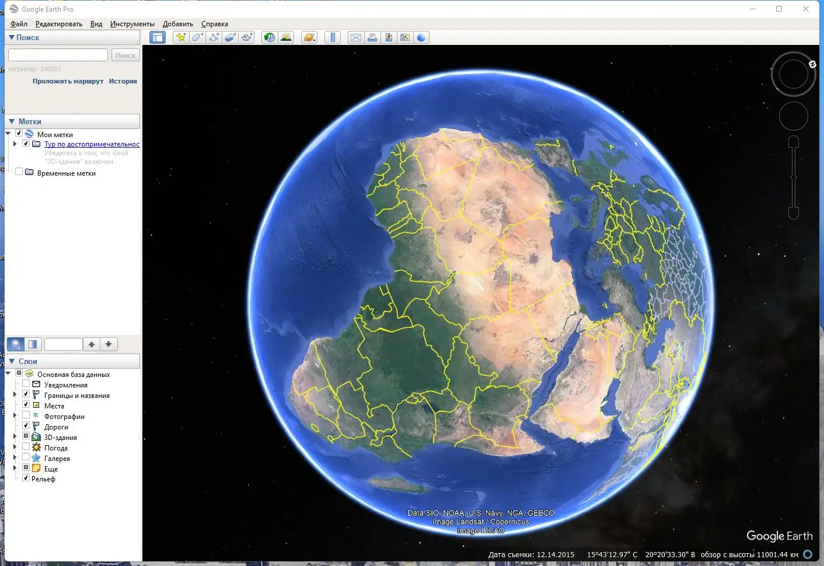The height and width of the screenshot is (566, 824).
Task: Email the current view
Action: [x=356, y=37]
